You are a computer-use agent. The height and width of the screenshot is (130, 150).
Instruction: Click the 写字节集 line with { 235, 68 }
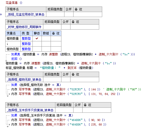(x=59, y=124)
